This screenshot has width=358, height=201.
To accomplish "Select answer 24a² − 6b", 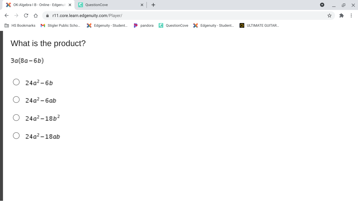I will [16, 82].
